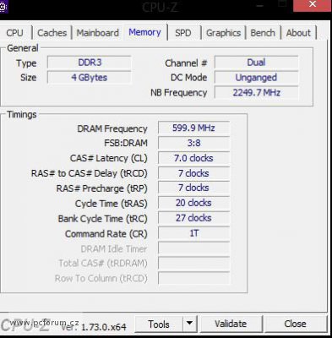This screenshot has width=332, height=338.
Task: Click the empty DRAM Idle Timer field
Action: point(193,248)
